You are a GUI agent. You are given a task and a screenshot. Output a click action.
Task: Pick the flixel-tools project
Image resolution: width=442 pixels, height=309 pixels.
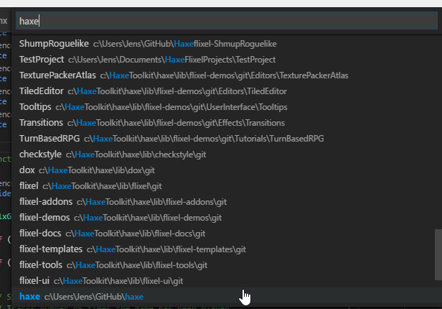pos(227,265)
